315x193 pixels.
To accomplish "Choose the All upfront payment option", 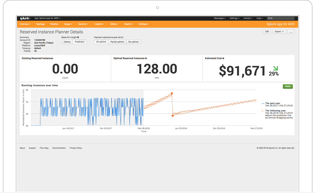I will [101, 42].
